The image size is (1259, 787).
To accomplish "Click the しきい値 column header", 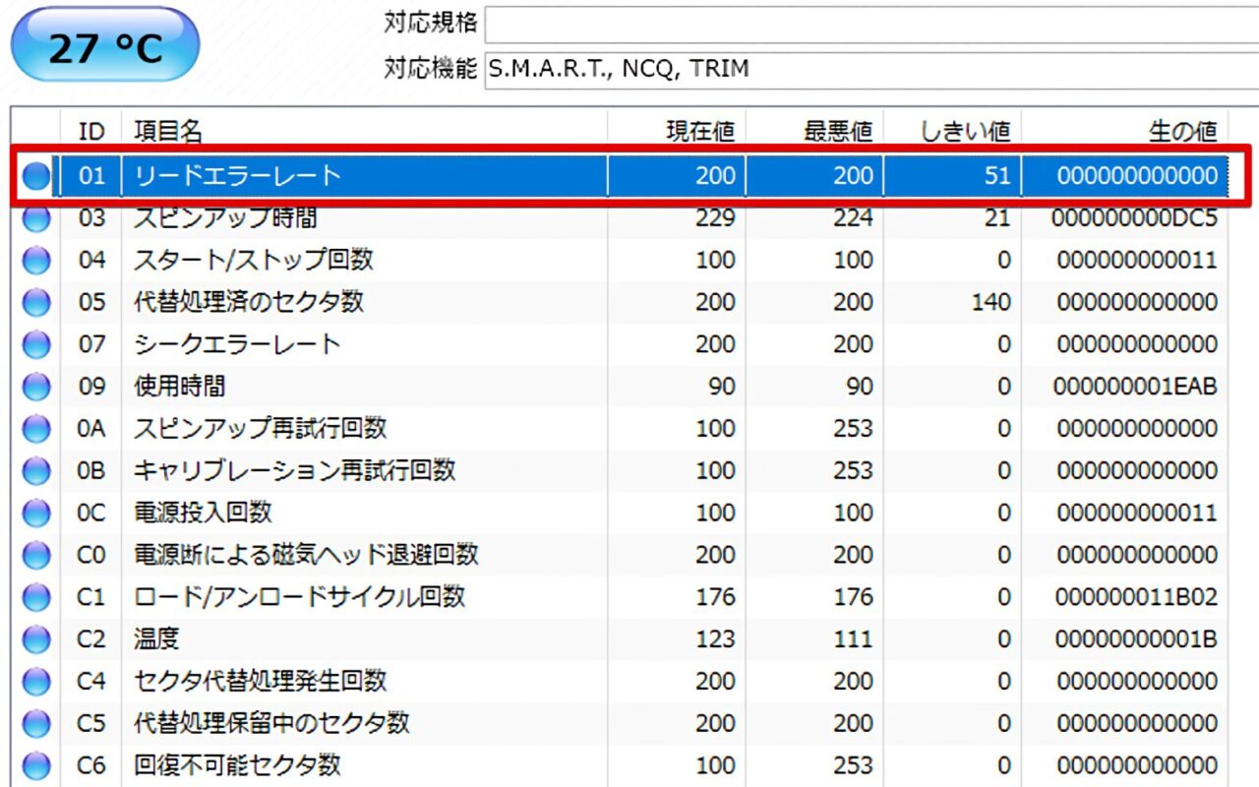I will [952, 130].
